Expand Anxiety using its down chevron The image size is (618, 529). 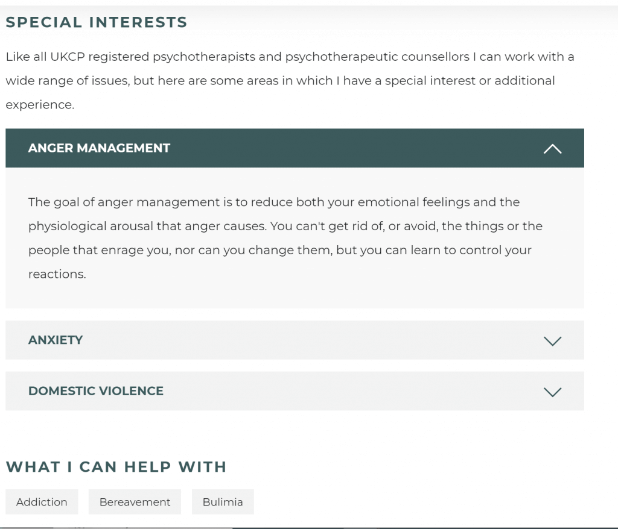click(x=552, y=341)
